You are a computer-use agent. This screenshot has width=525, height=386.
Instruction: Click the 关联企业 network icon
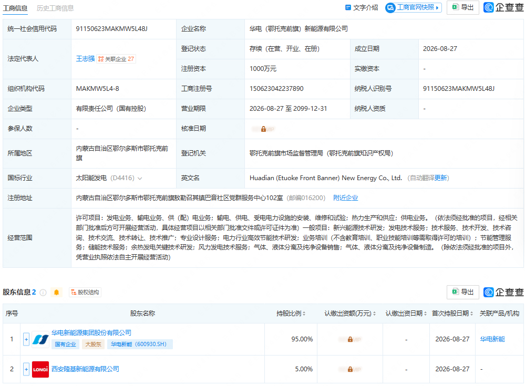[101, 59]
